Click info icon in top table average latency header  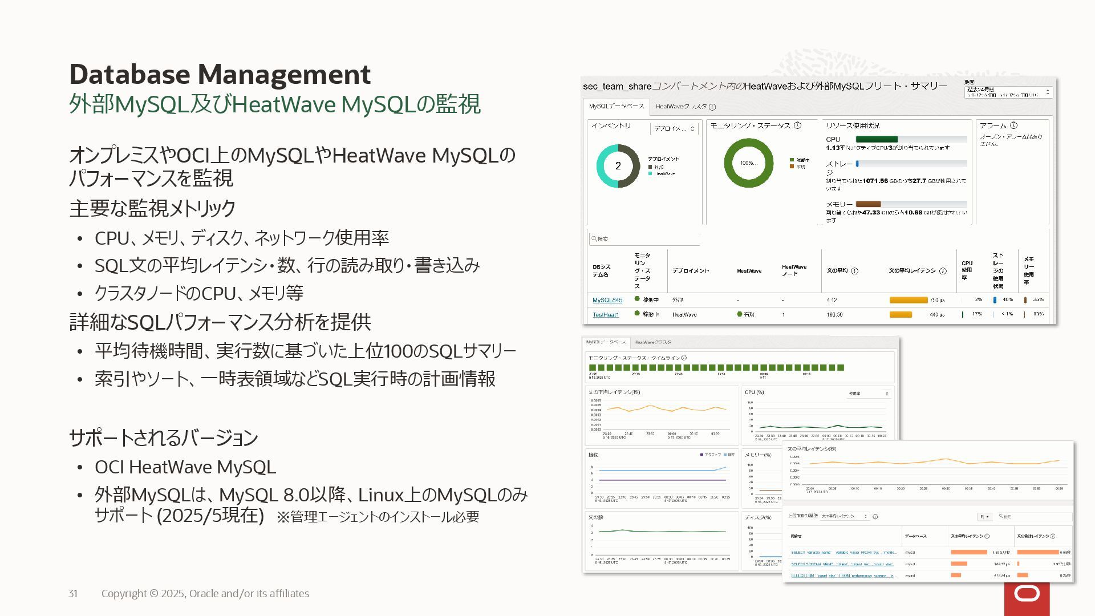(x=943, y=271)
